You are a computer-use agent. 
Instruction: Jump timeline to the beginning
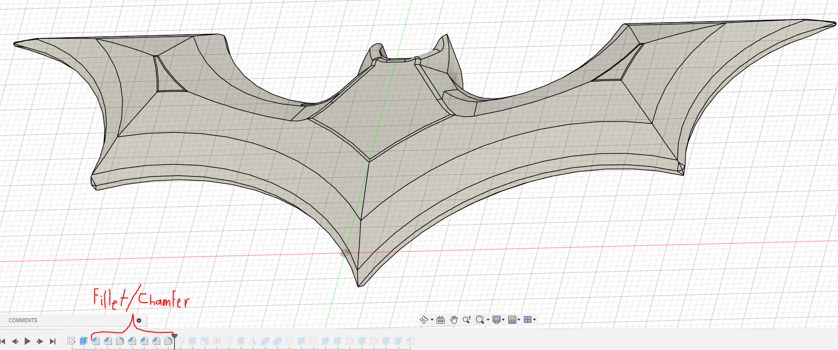pyautogui.click(x=3, y=341)
